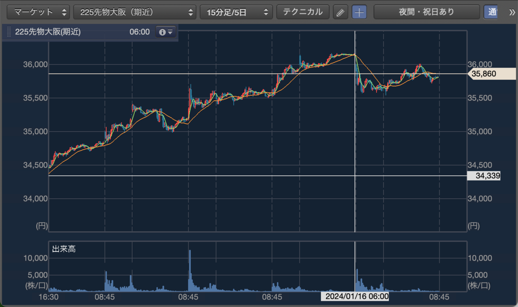Expand the toolbar overflow chevron

(x=512, y=12)
